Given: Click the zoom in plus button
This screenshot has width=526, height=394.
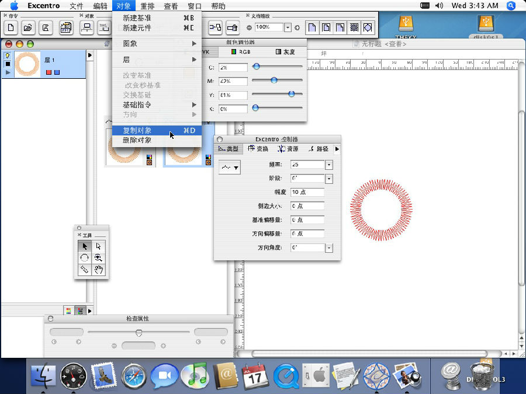Looking at the screenshot, I should pos(297,27).
